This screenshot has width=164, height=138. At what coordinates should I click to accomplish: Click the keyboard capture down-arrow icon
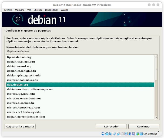[x=141, y=134]
